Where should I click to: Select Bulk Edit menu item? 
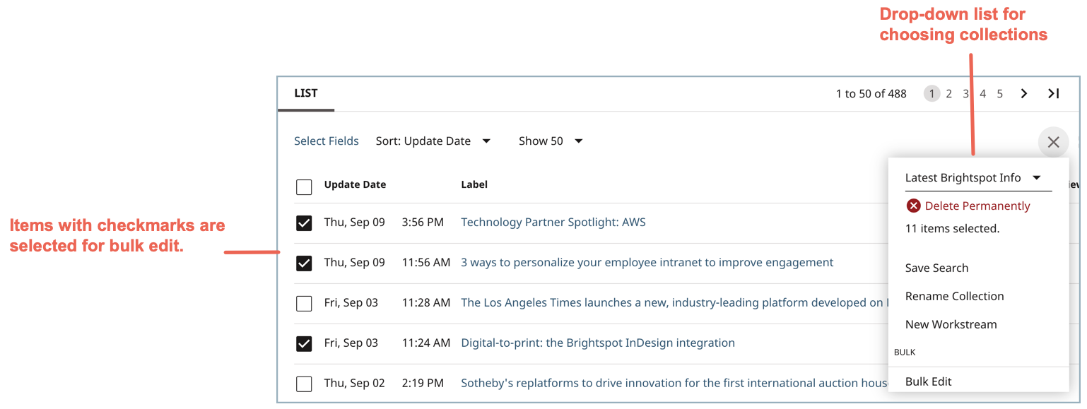click(x=928, y=381)
